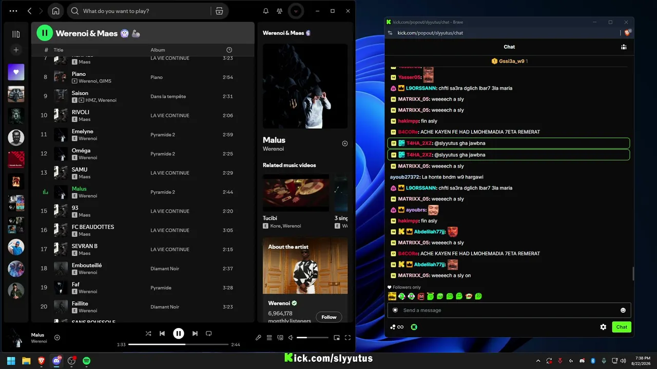
Task: Open Liked Songs in the sidebar
Action: [x=16, y=72]
